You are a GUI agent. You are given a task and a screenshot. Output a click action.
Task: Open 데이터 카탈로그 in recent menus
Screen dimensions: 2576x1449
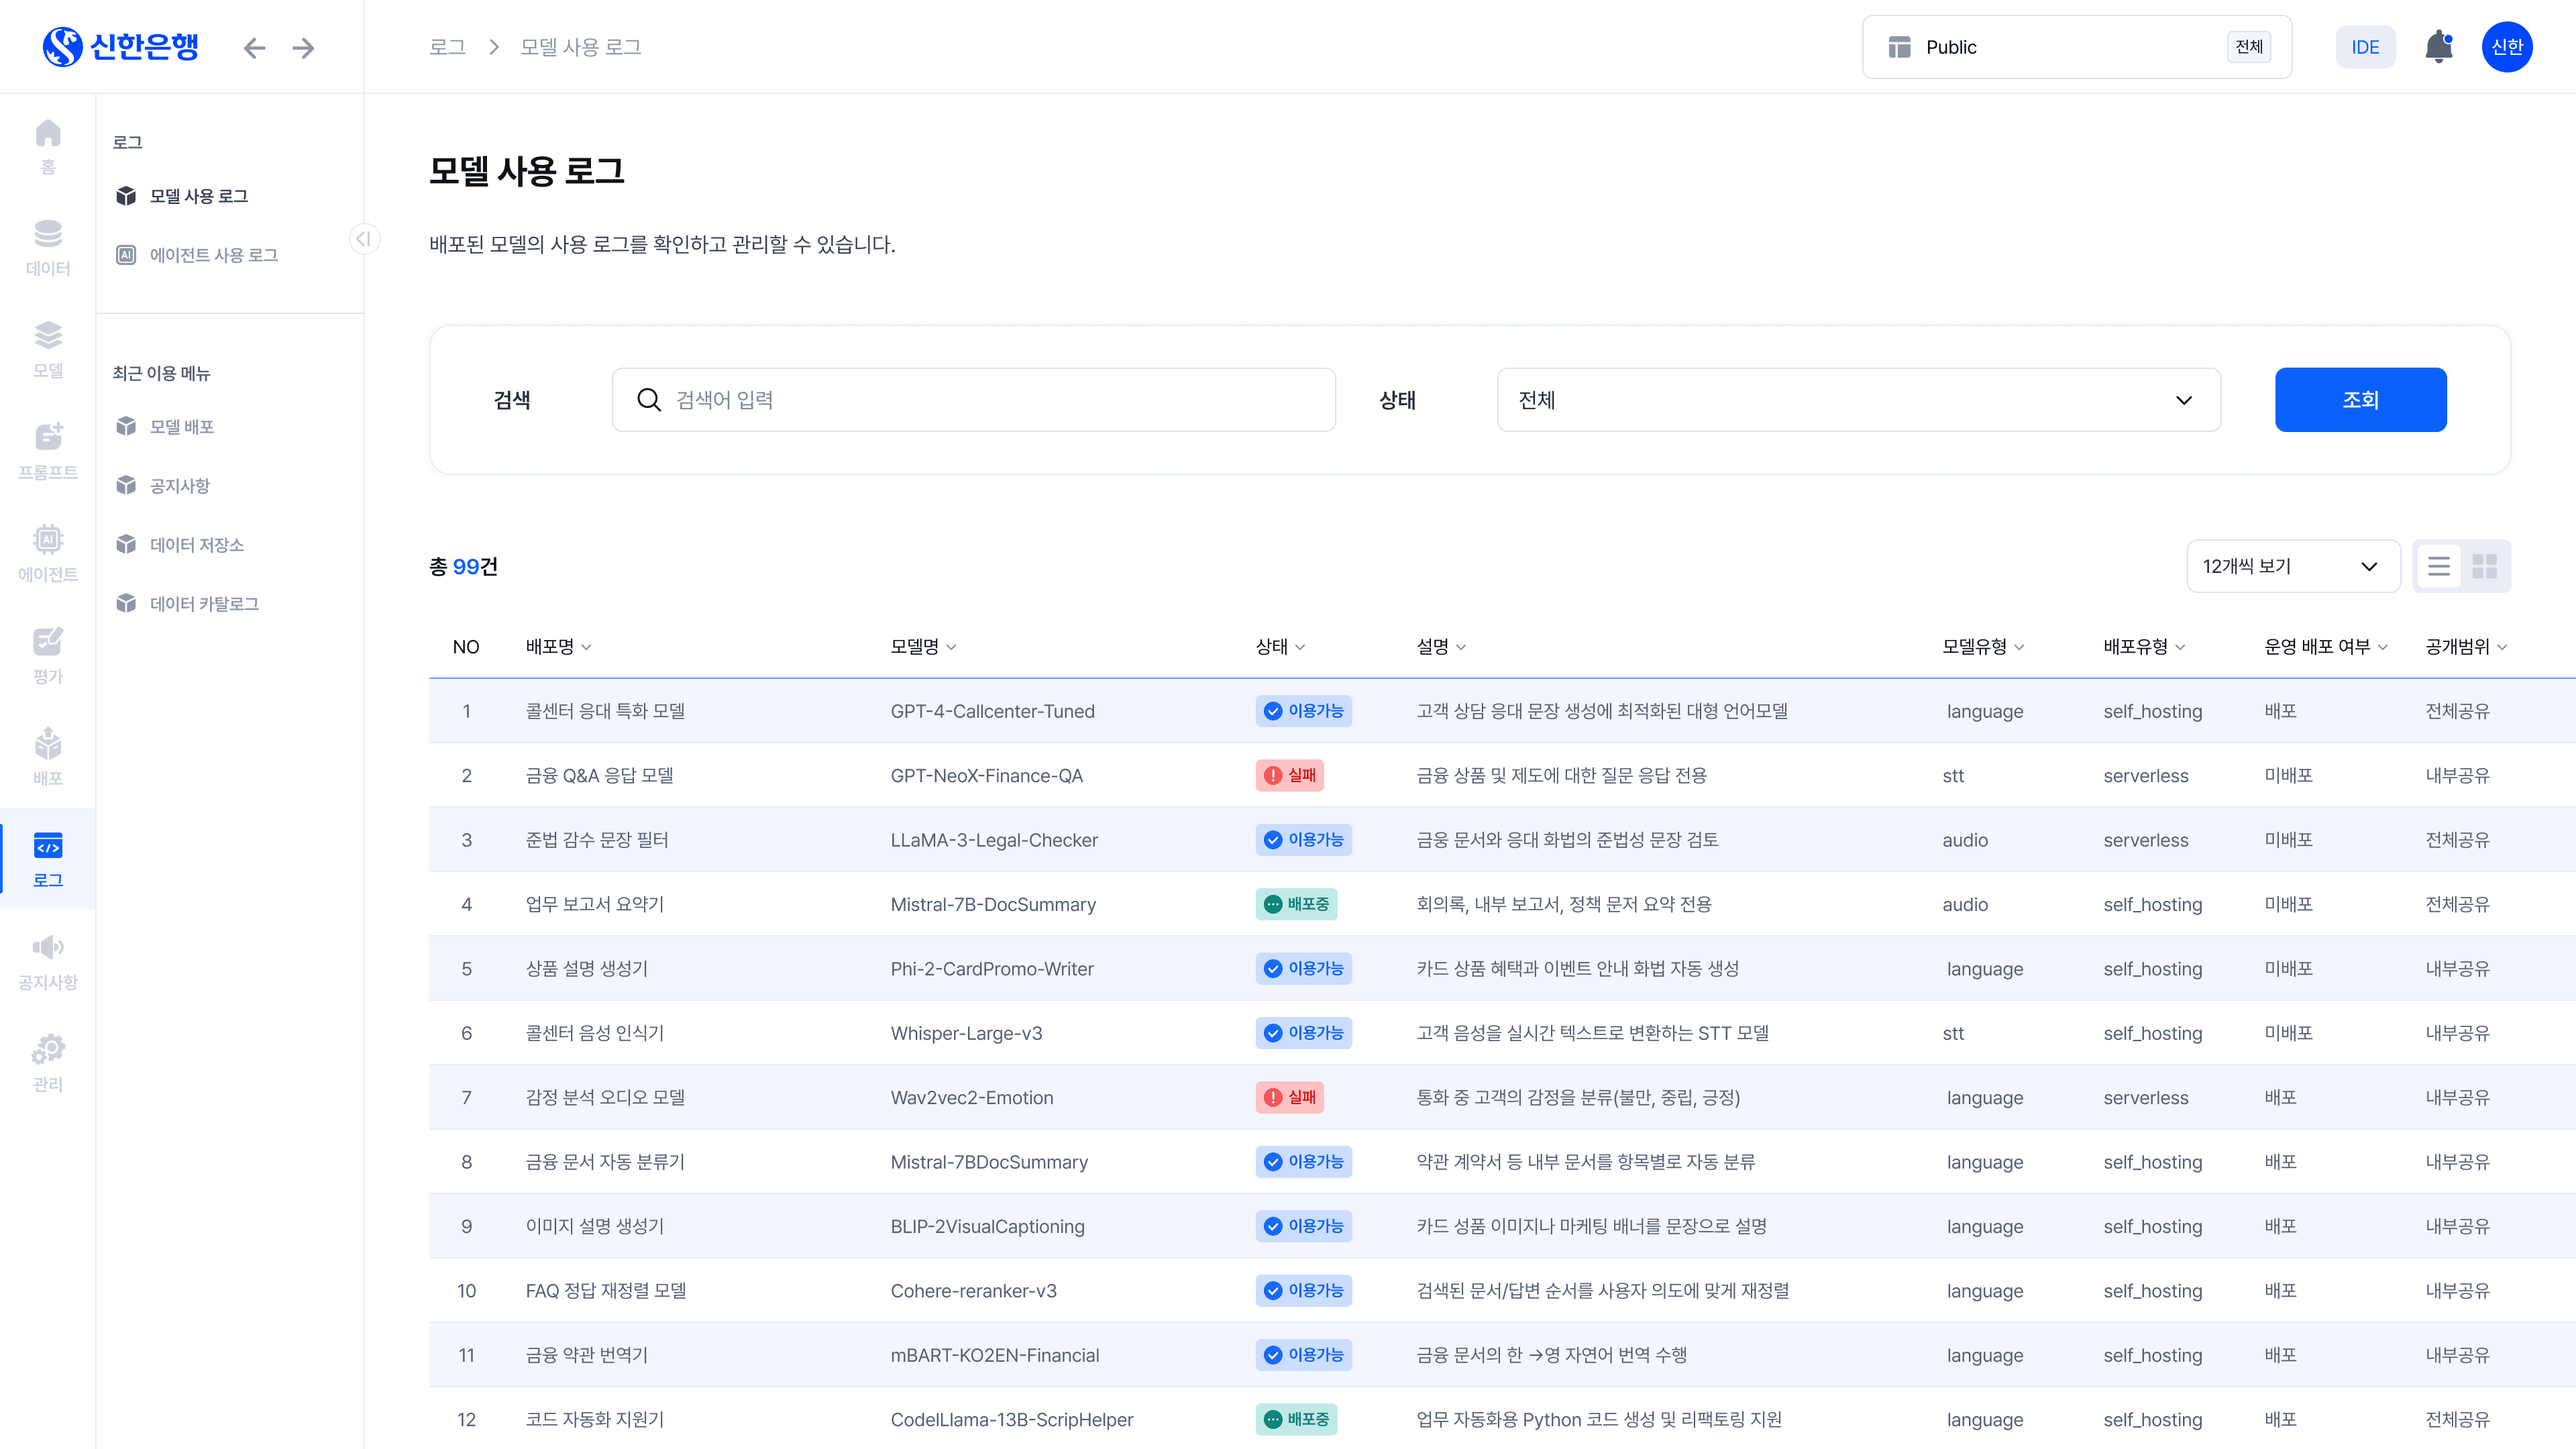(x=204, y=604)
